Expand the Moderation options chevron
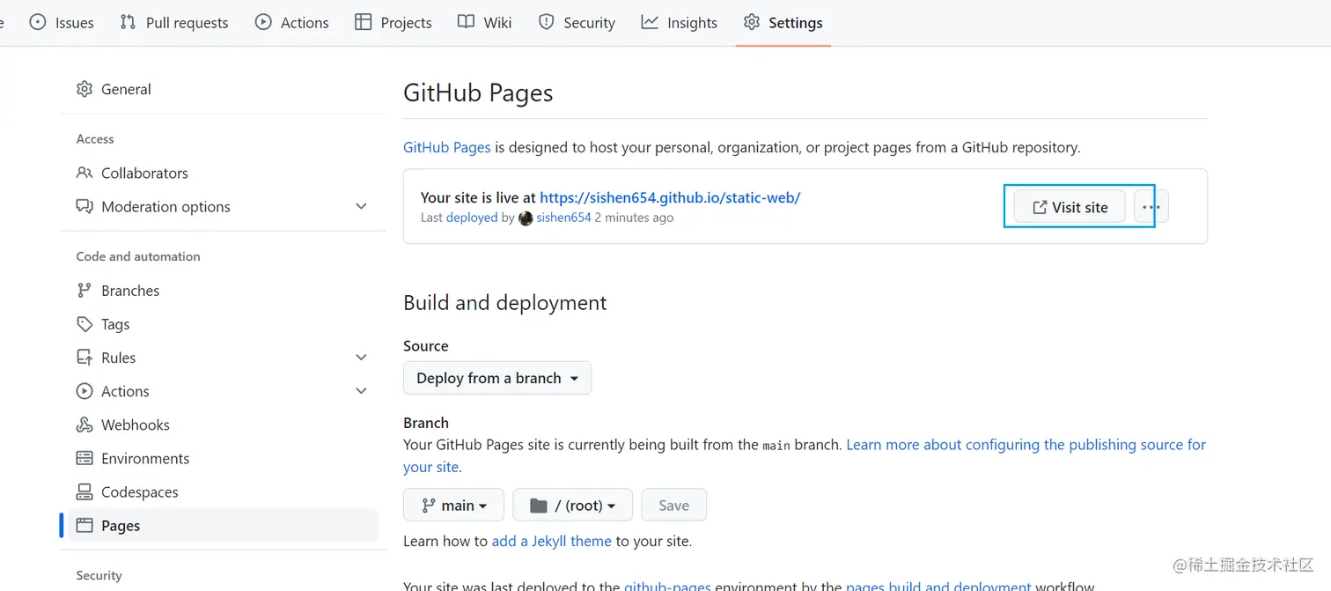The image size is (1331, 591). (x=361, y=206)
